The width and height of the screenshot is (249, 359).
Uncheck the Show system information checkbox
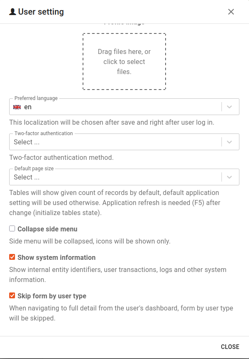coord(12,257)
